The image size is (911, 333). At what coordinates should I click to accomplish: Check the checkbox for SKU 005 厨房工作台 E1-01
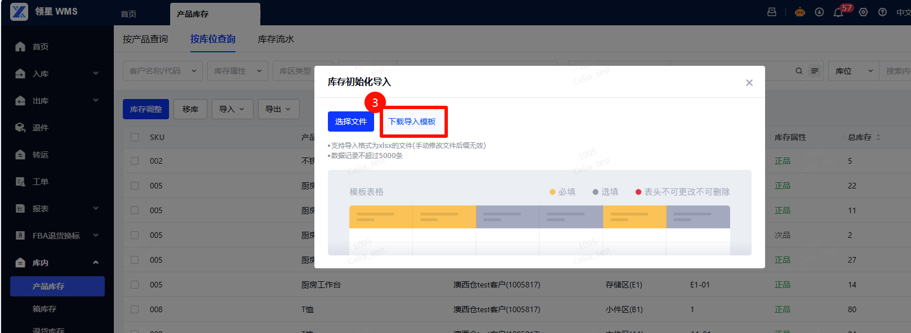[135, 285]
